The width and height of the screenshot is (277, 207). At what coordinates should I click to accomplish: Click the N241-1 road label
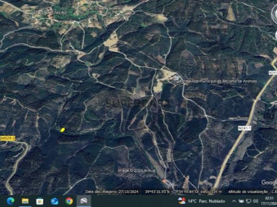coord(244,128)
